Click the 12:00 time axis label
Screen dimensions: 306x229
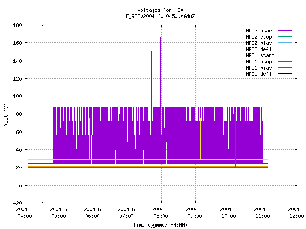click(x=296, y=216)
